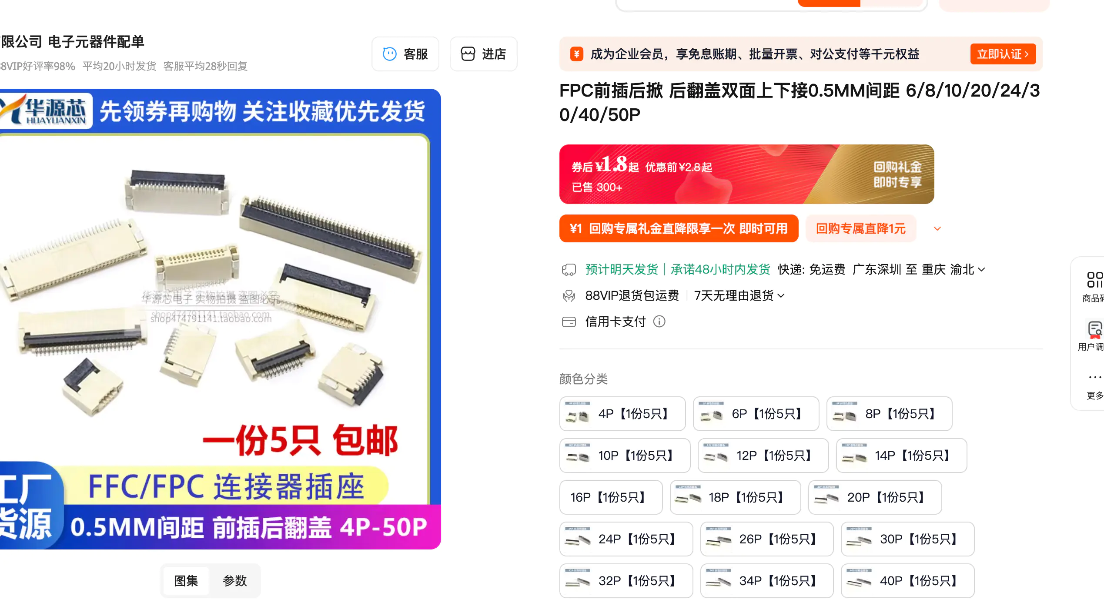This screenshot has height=603, width=1104.
Task: Click the delivery truck shipping icon
Action: click(569, 270)
